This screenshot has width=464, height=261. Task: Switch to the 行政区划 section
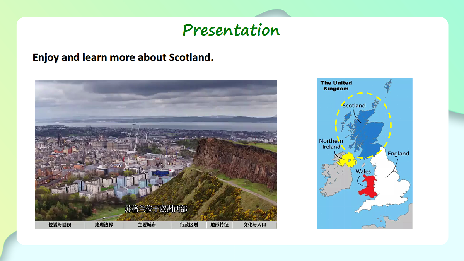[x=189, y=225]
